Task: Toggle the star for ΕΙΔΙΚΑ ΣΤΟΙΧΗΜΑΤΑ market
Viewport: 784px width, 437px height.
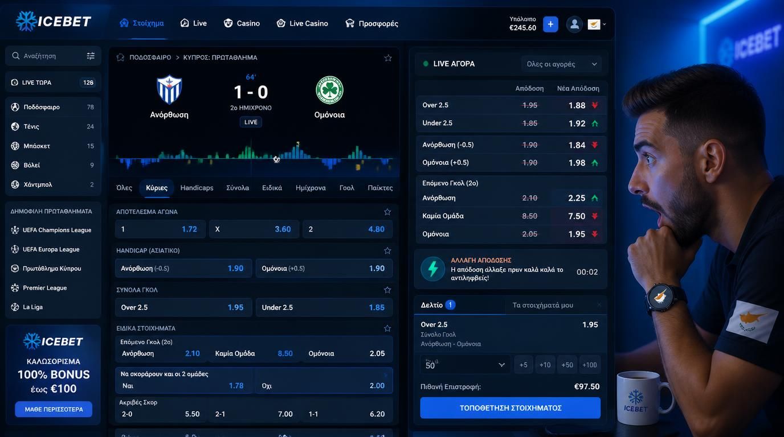Action: [x=387, y=328]
